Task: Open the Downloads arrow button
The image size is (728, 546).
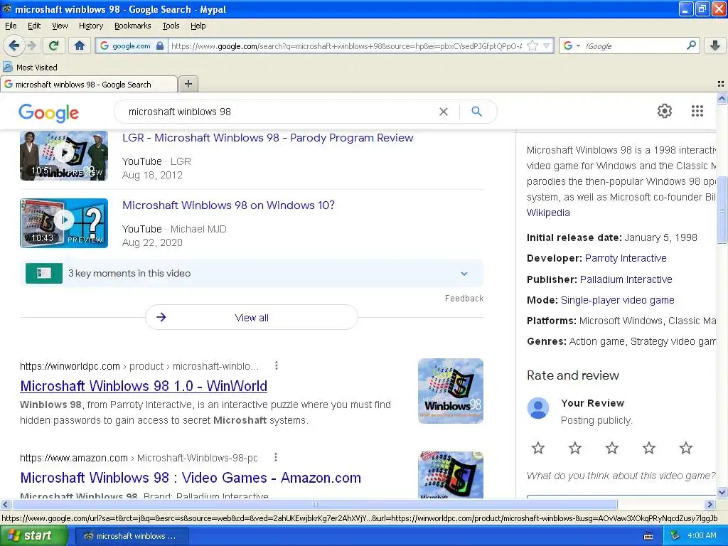Action: click(715, 45)
